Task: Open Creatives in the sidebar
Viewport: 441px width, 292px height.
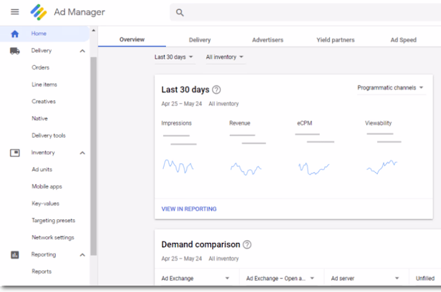Action: (44, 101)
